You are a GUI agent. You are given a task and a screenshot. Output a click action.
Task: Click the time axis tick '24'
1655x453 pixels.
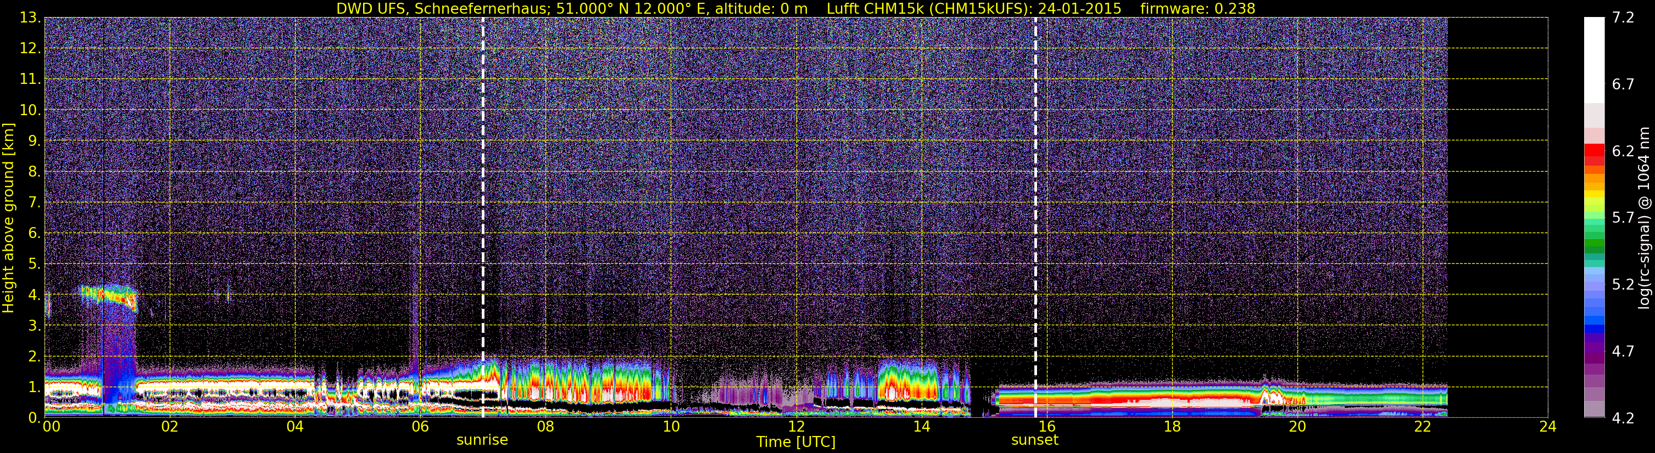point(1548,427)
